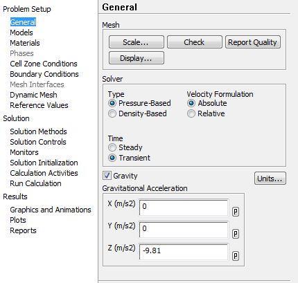This screenshot has height=283, width=298.
Task: Click the X gravitational acceleration field
Action: (x=184, y=208)
